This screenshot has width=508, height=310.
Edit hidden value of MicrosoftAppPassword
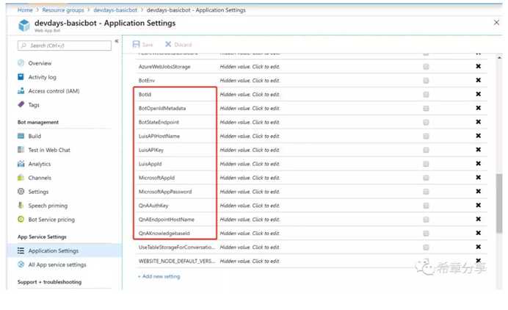(250, 192)
